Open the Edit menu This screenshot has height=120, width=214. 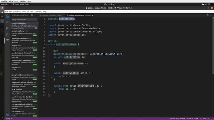(10, 12)
